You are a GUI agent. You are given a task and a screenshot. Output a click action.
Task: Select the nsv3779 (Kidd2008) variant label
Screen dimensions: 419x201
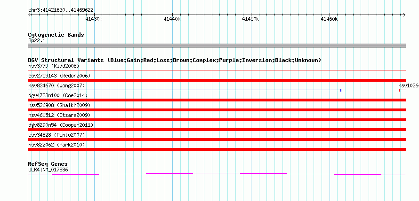[54, 66]
